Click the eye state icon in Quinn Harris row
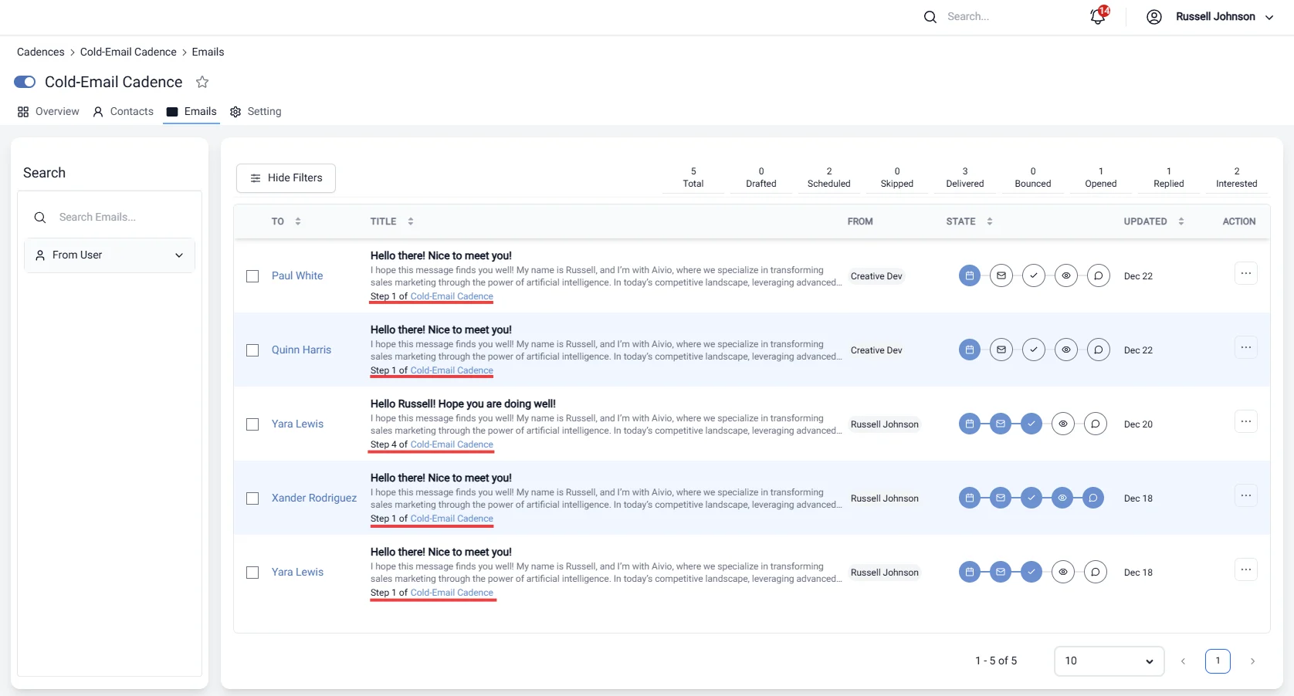 click(x=1066, y=350)
